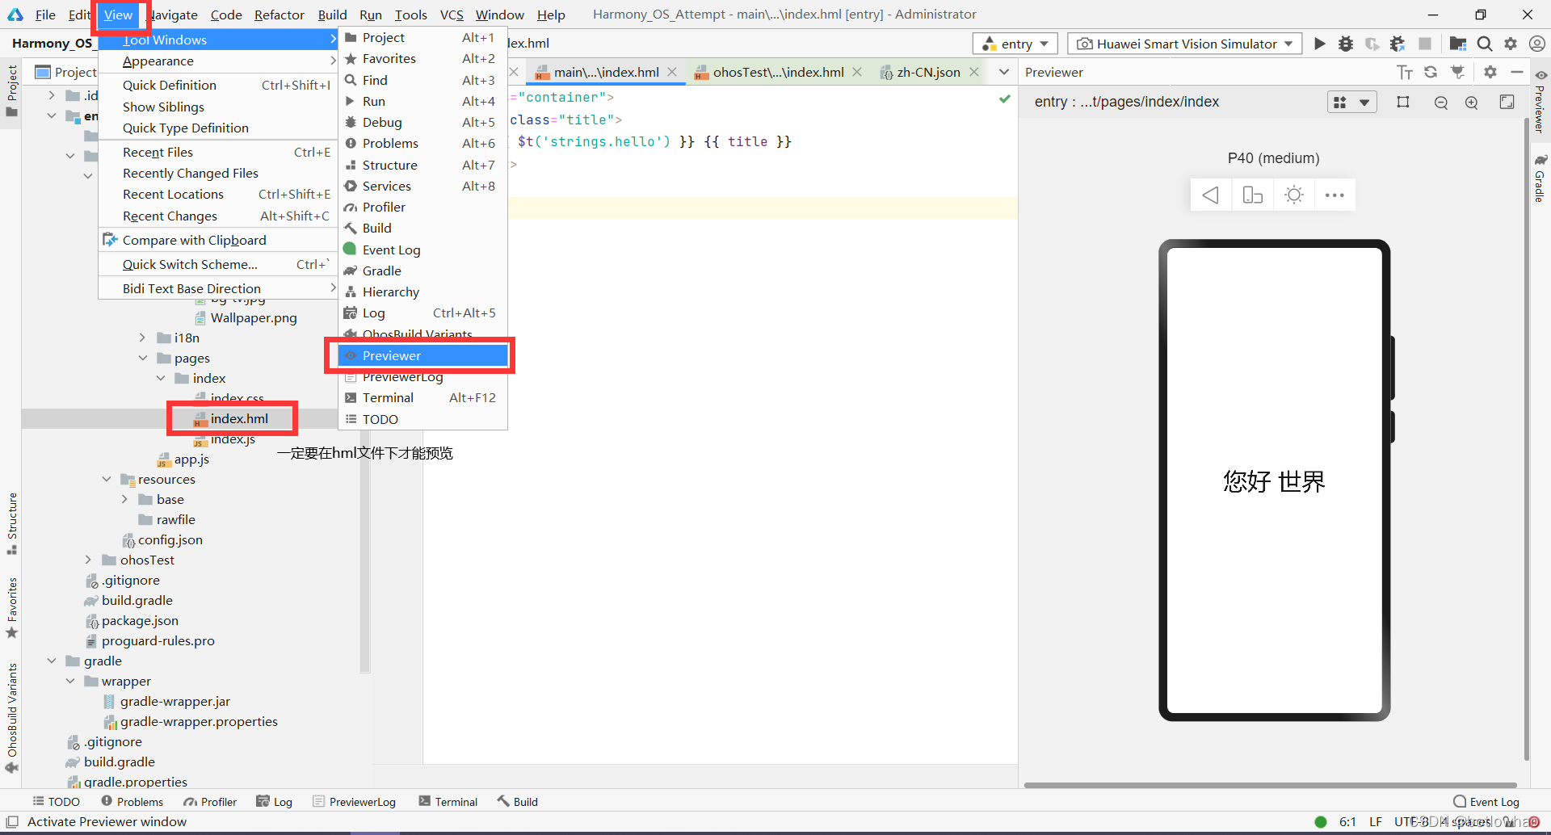Image resolution: width=1551 pixels, height=835 pixels.
Task: Open Project Structure folder icon in toolbar
Action: point(1458,44)
